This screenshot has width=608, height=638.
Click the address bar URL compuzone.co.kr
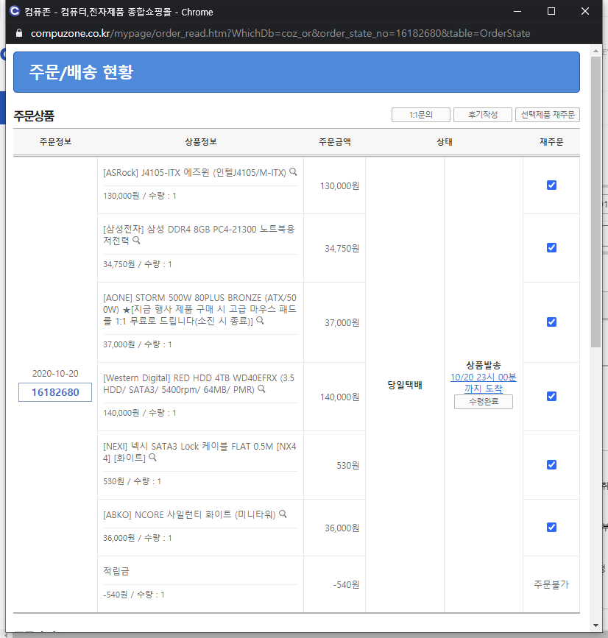[280, 33]
